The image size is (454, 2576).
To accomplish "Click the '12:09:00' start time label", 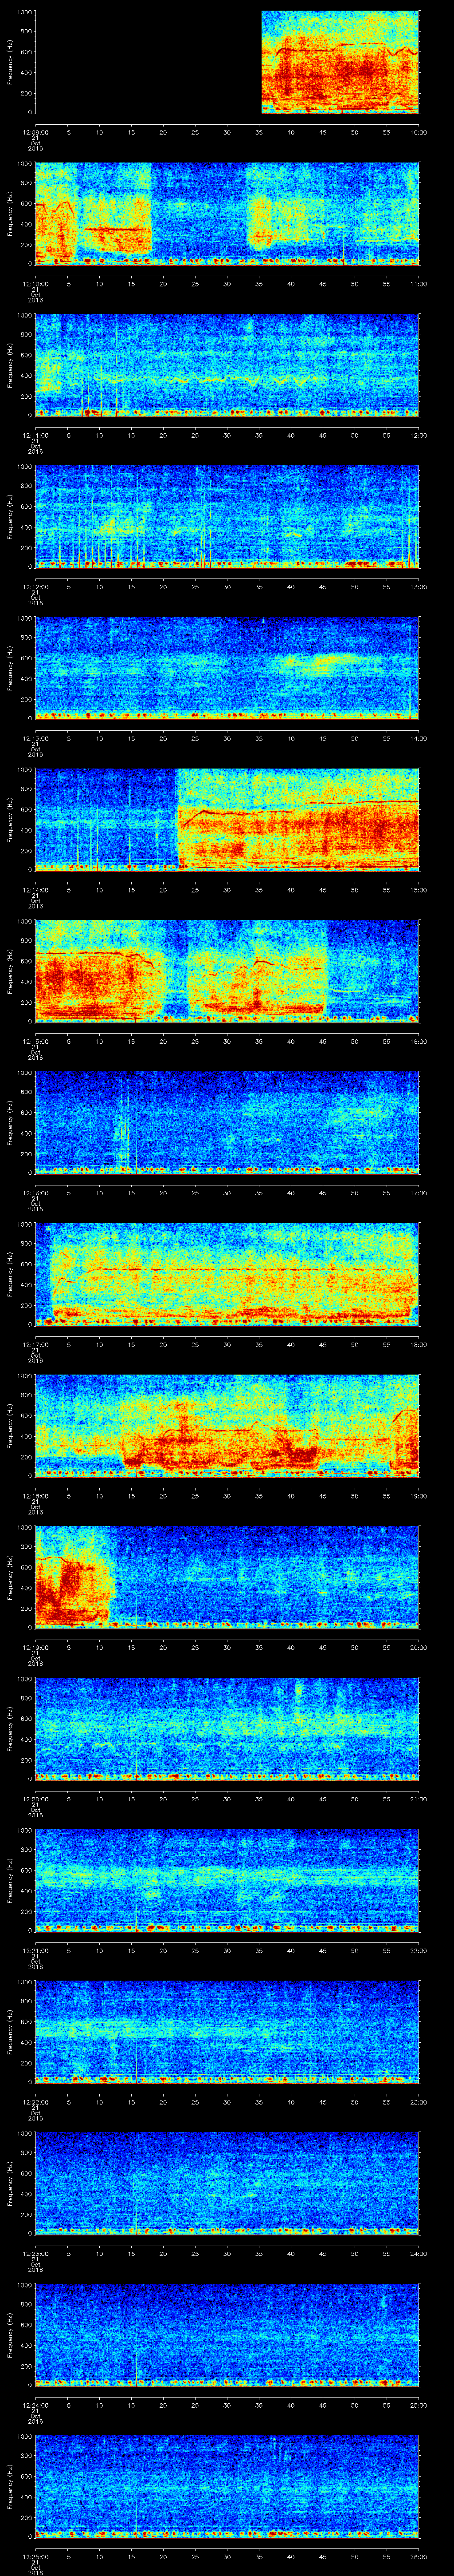I will (36, 132).
